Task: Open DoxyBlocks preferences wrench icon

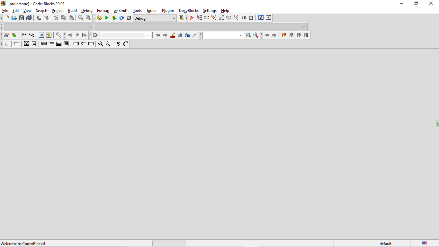Action: point(59,35)
